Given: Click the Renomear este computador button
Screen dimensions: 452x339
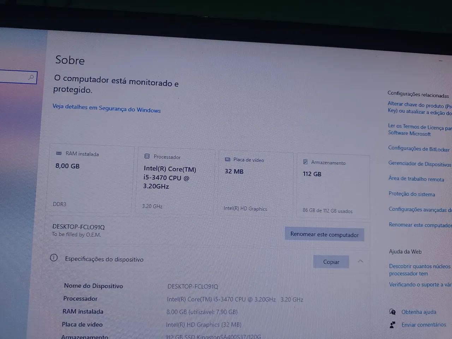Looking at the screenshot, I should pyautogui.click(x=324, y=234).
